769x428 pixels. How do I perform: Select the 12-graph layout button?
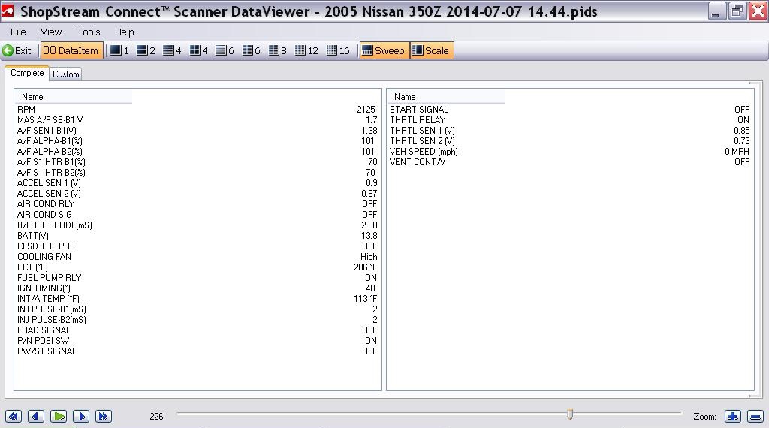(x=306, y=50)
